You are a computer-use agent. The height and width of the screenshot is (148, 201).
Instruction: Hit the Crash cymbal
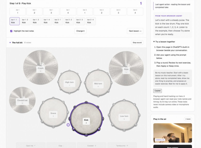41,67
